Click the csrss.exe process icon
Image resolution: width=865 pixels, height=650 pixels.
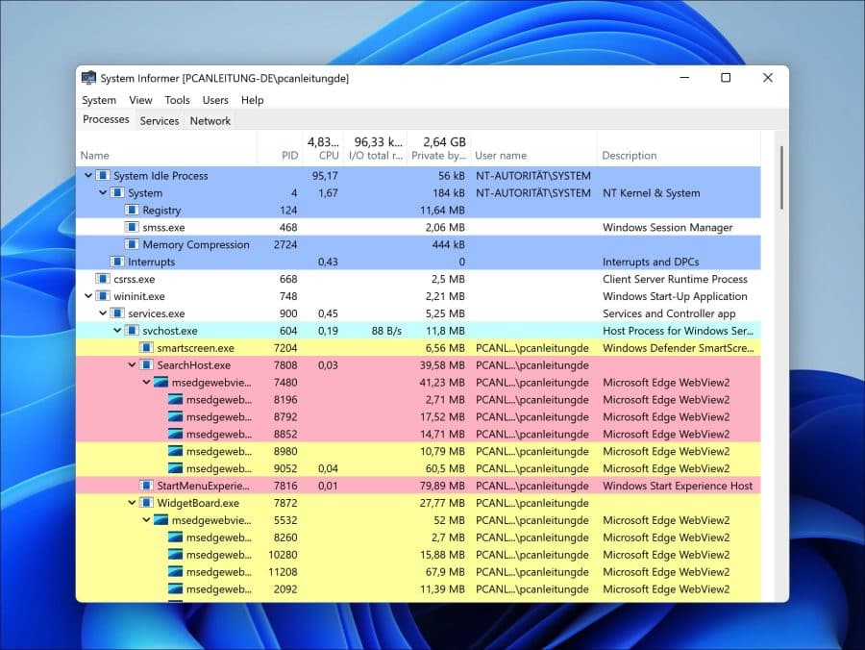(x=103, y=280)
